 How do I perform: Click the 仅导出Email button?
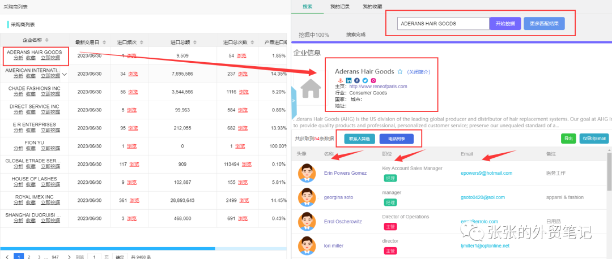click(594, 138)
